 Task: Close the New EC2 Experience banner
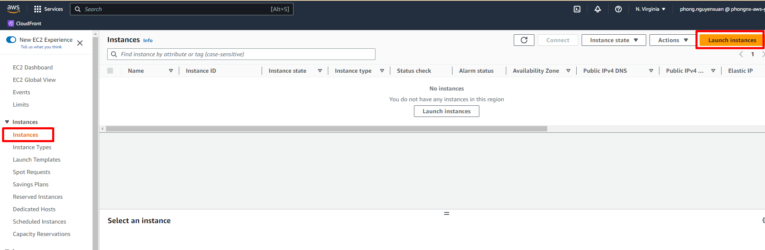[80, 43]
